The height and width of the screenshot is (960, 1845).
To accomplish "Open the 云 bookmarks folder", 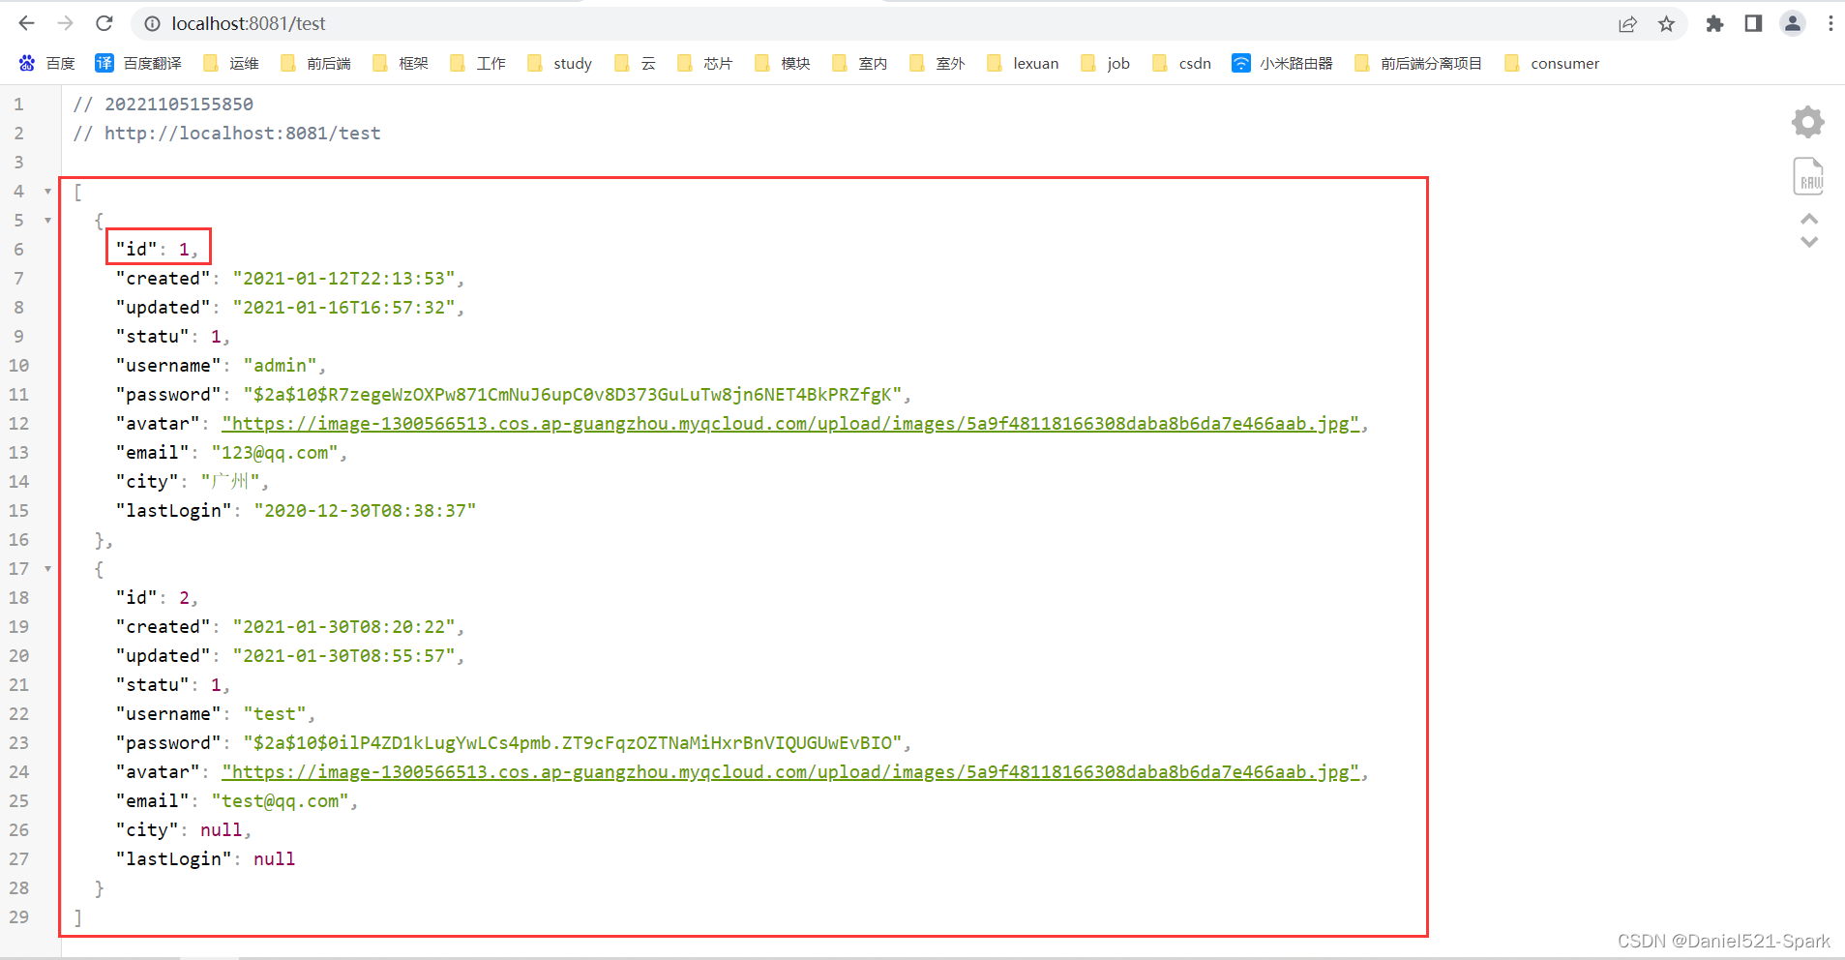I will point(636,63).
